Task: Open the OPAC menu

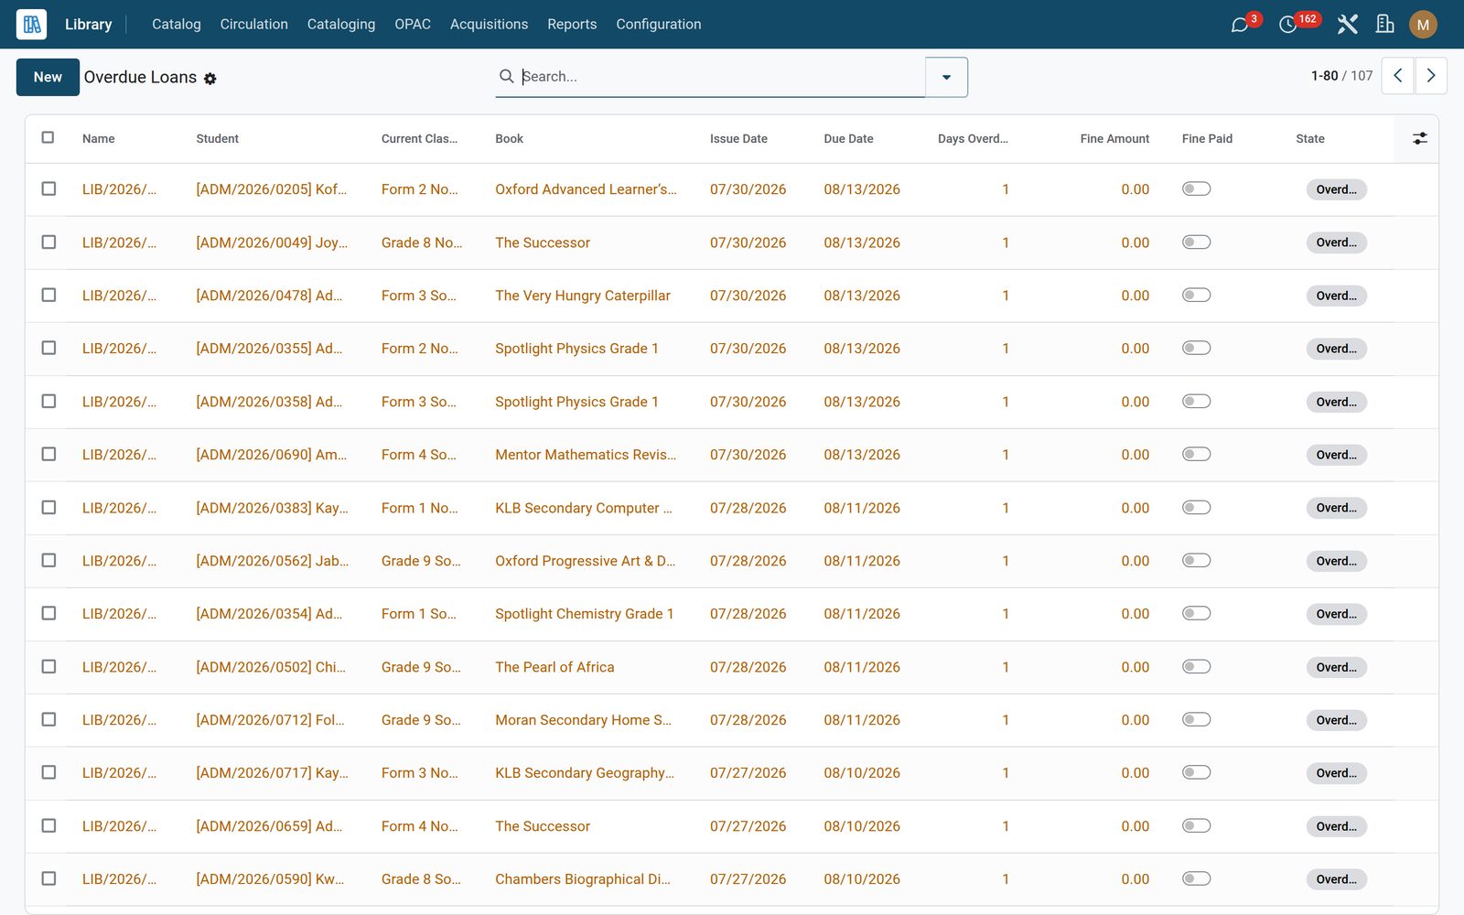Action: 413,25
